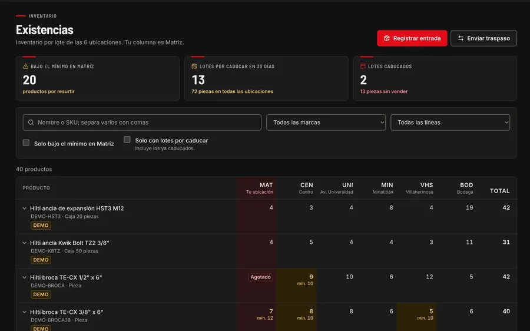Click the DEMO tag under DEMO-KBTZ
The image size is (530, 331).
point(41,260)
